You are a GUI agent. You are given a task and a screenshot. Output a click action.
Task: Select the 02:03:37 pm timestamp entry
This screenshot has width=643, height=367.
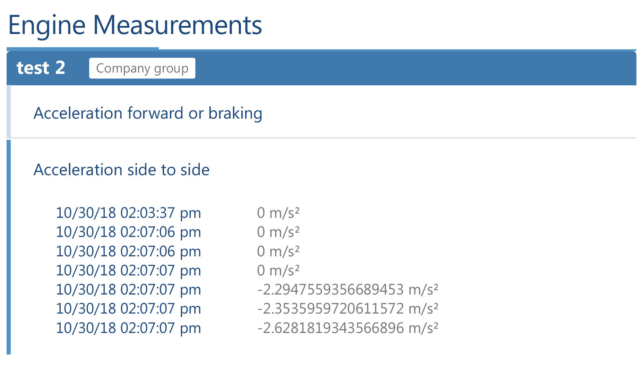128,213
